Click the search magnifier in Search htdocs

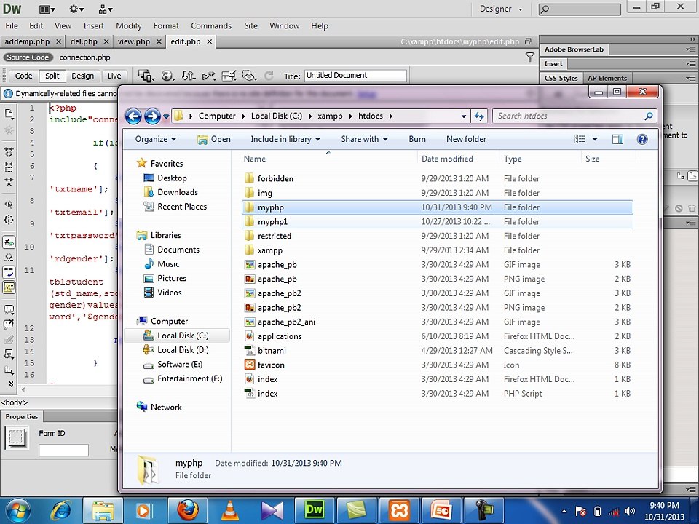(649, 116)
